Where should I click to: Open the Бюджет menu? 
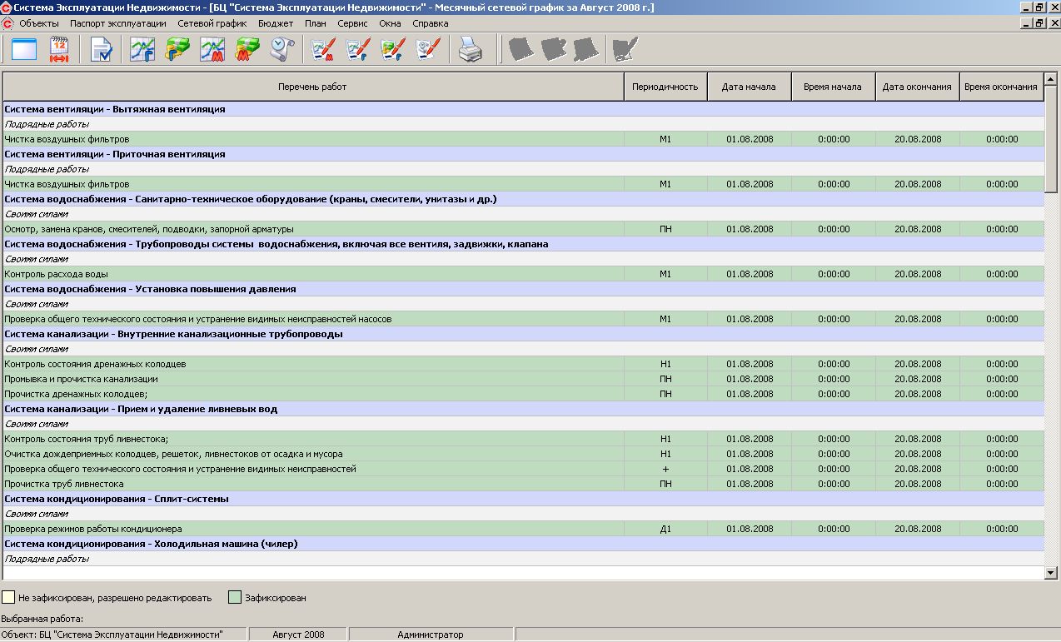[x=276, y=23]
